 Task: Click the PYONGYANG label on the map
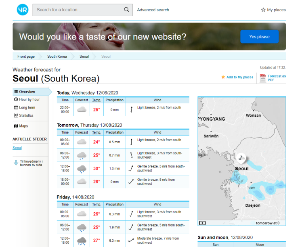click(212, 119)
